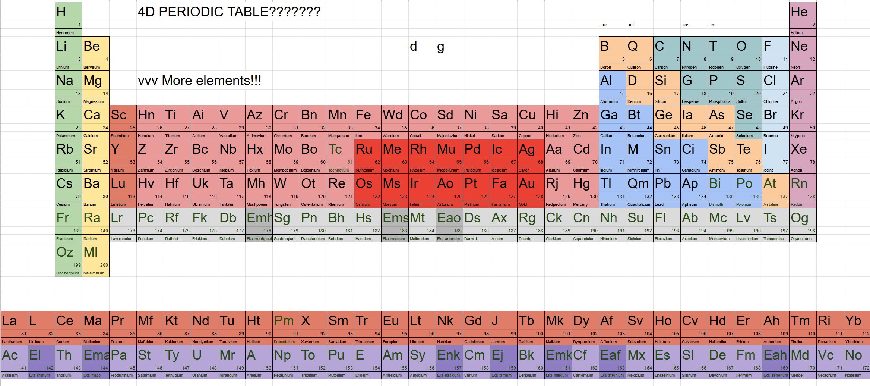Select the "Vectorium" name cell

point(830,375)
